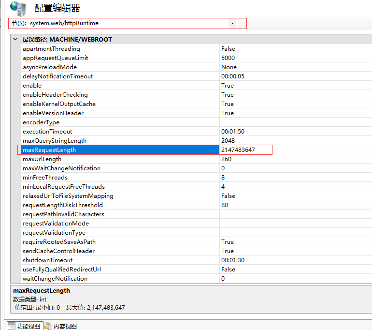The width and height of the screenshot is (372, 330).
Task: Click the requestLengthDiskThreshold value 80
Action: [225, 205]
